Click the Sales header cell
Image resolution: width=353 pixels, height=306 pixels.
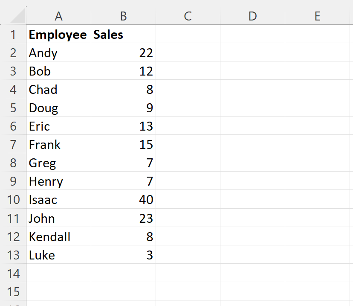123,34
